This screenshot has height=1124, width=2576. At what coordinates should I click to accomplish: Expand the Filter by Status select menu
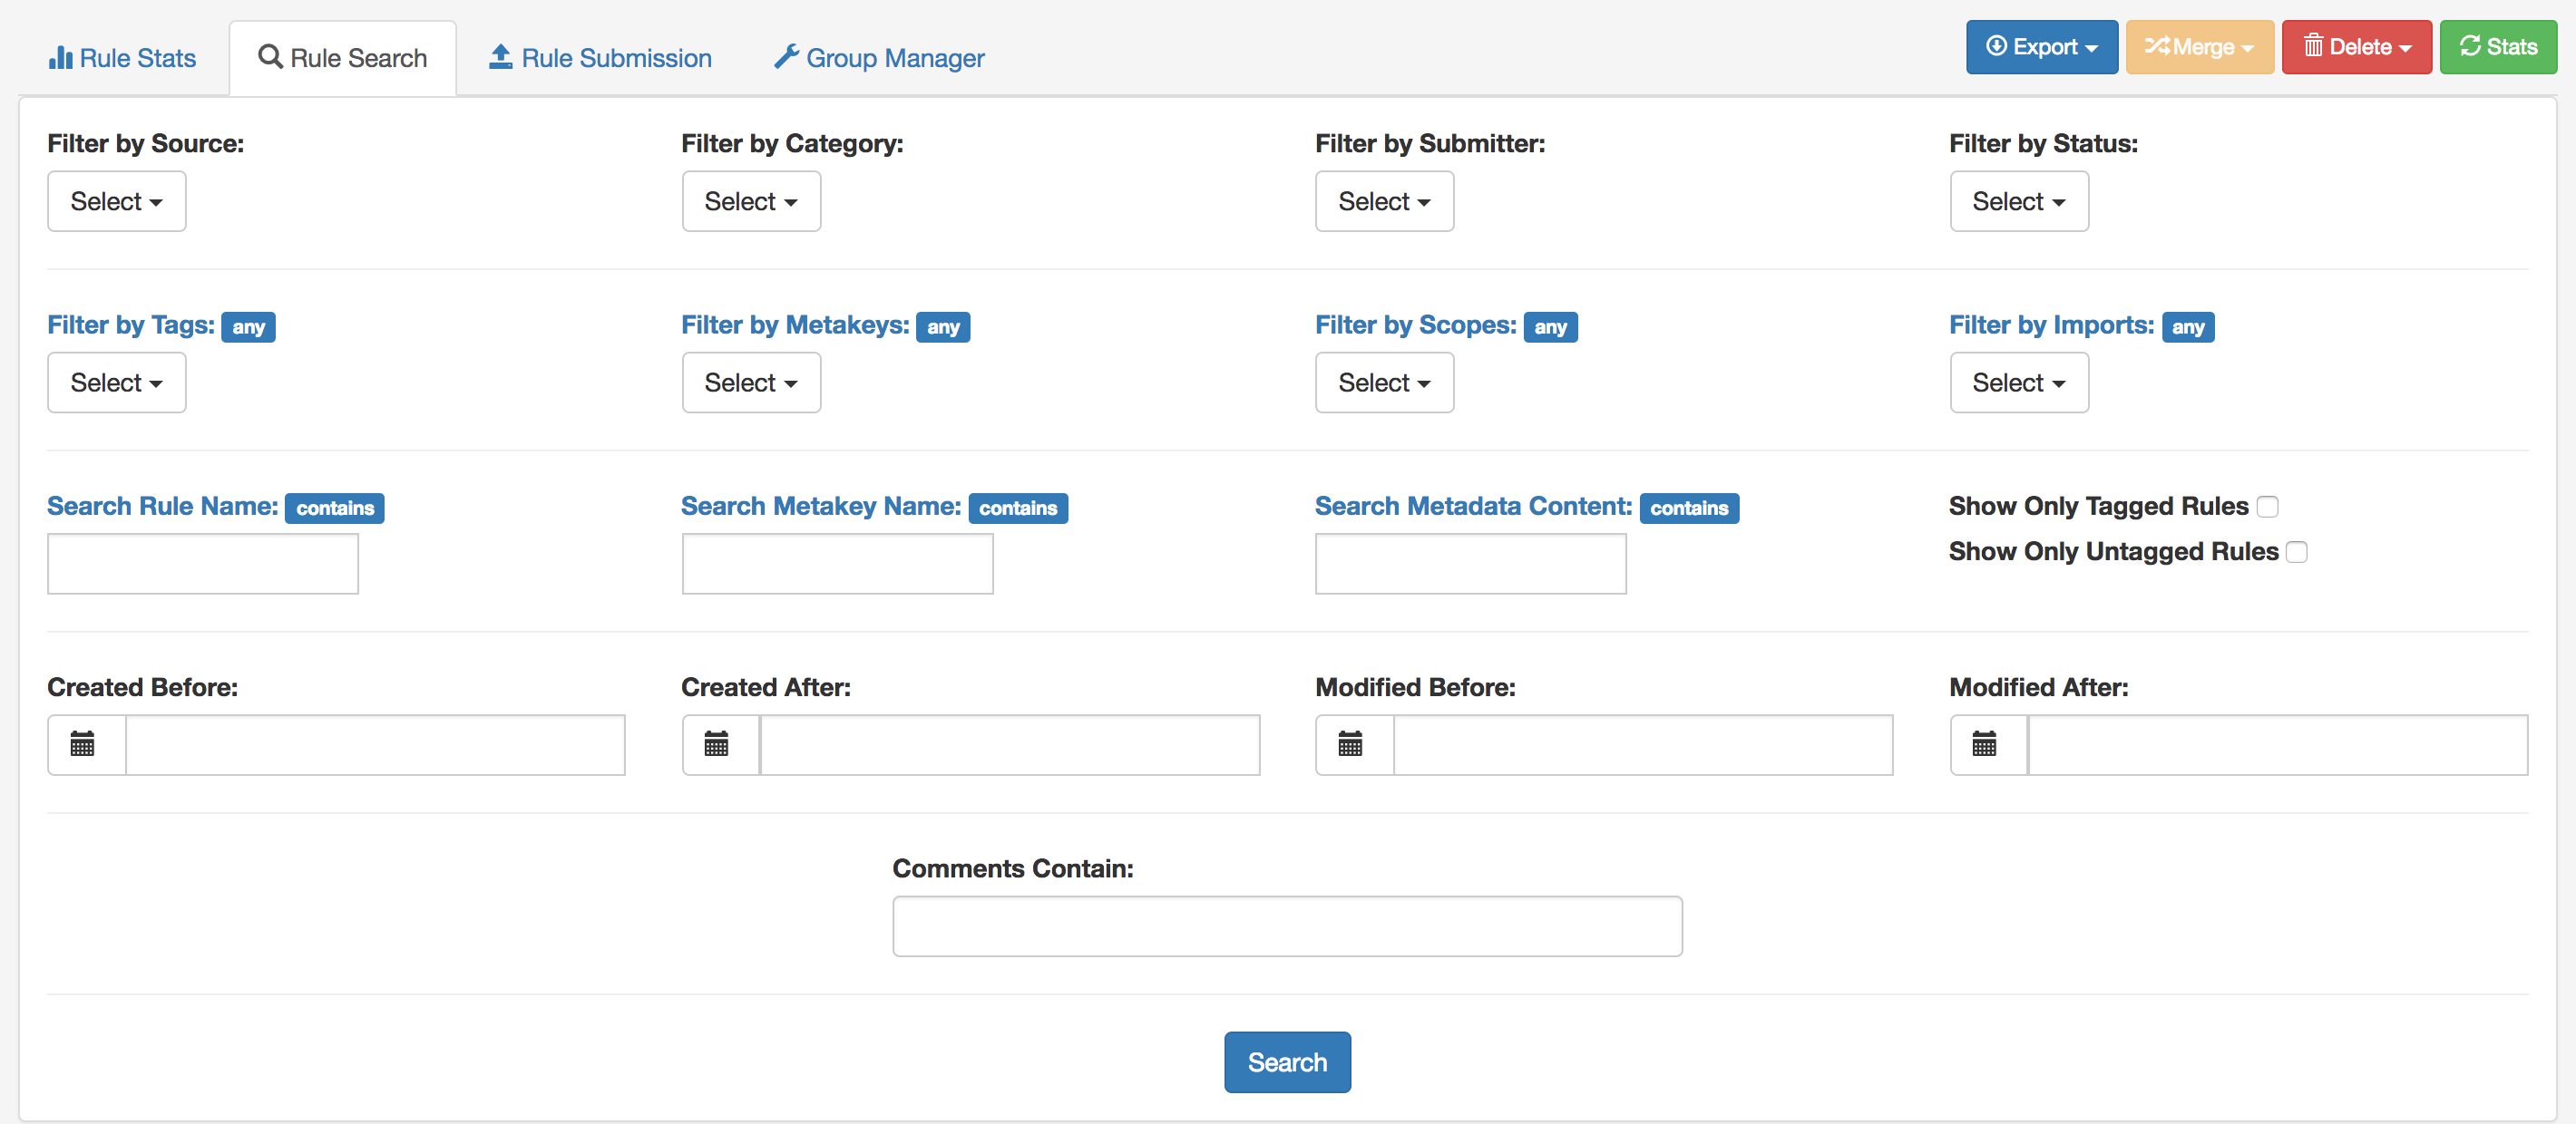pyautogui.click(x=2018, y=202)
